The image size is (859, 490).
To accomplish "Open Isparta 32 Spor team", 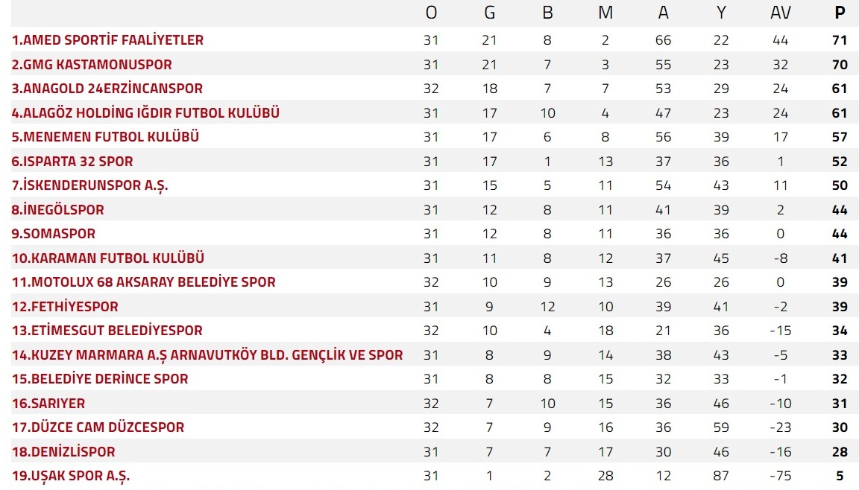I will (x=72, y=162).
